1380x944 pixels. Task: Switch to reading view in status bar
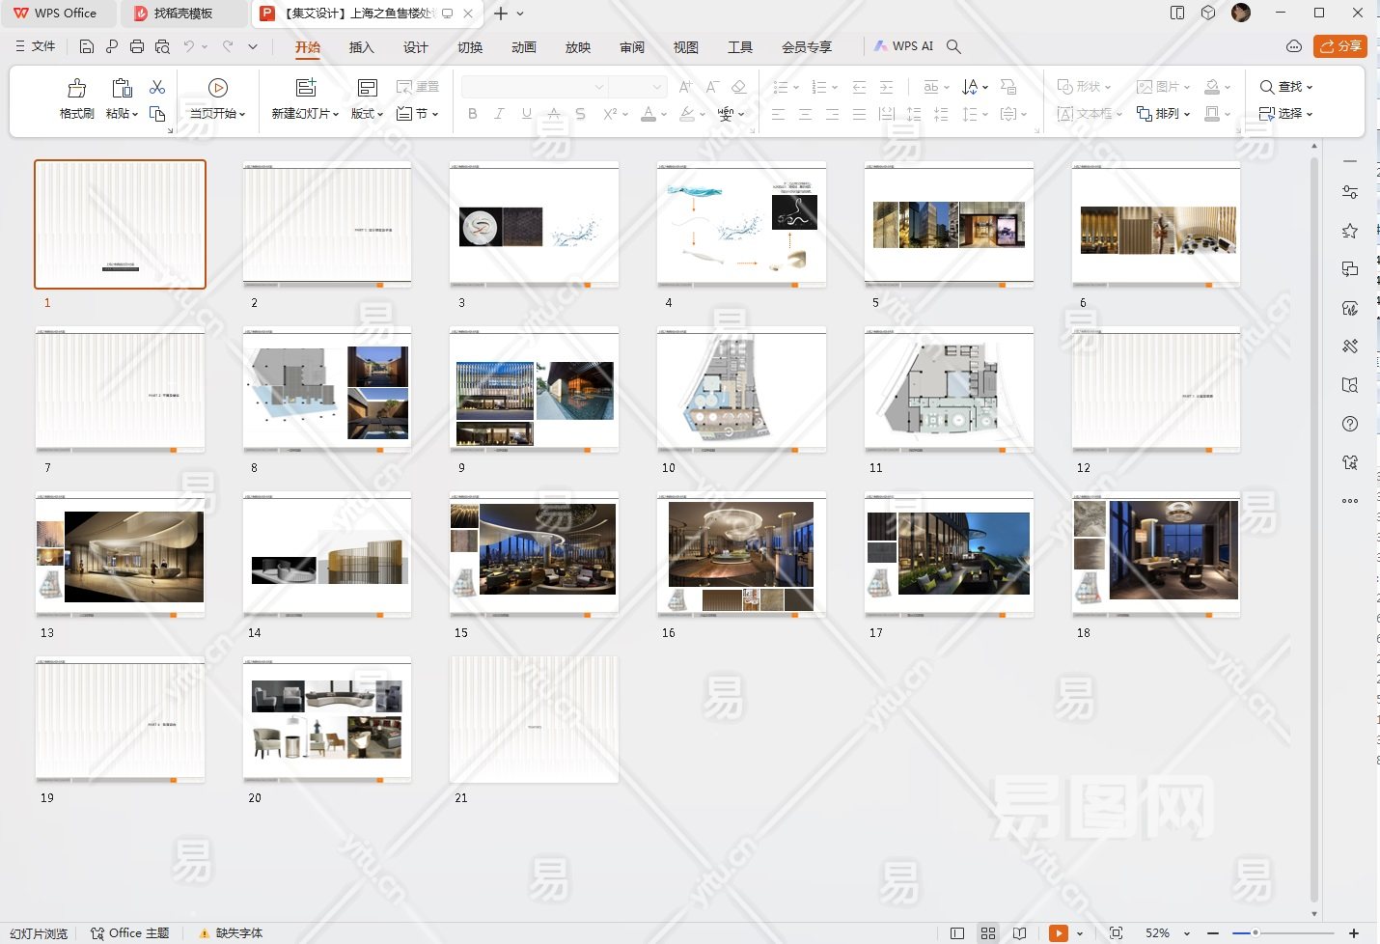click(1019, 933)
